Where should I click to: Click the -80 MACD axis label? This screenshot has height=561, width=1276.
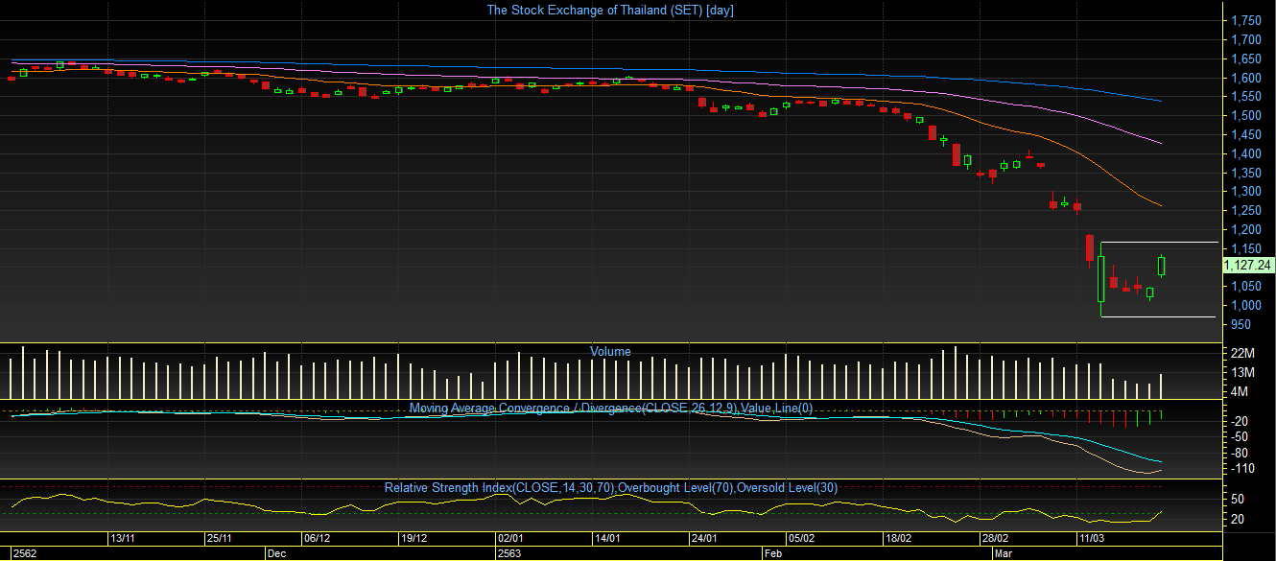pos(1240,453)
